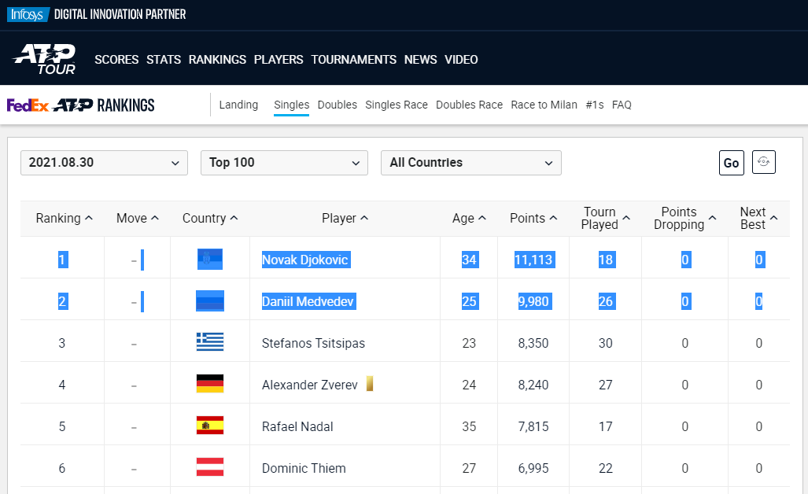808x494 pixels.
Task: Sort table by Move column
Action: click(x=137, y=219)
